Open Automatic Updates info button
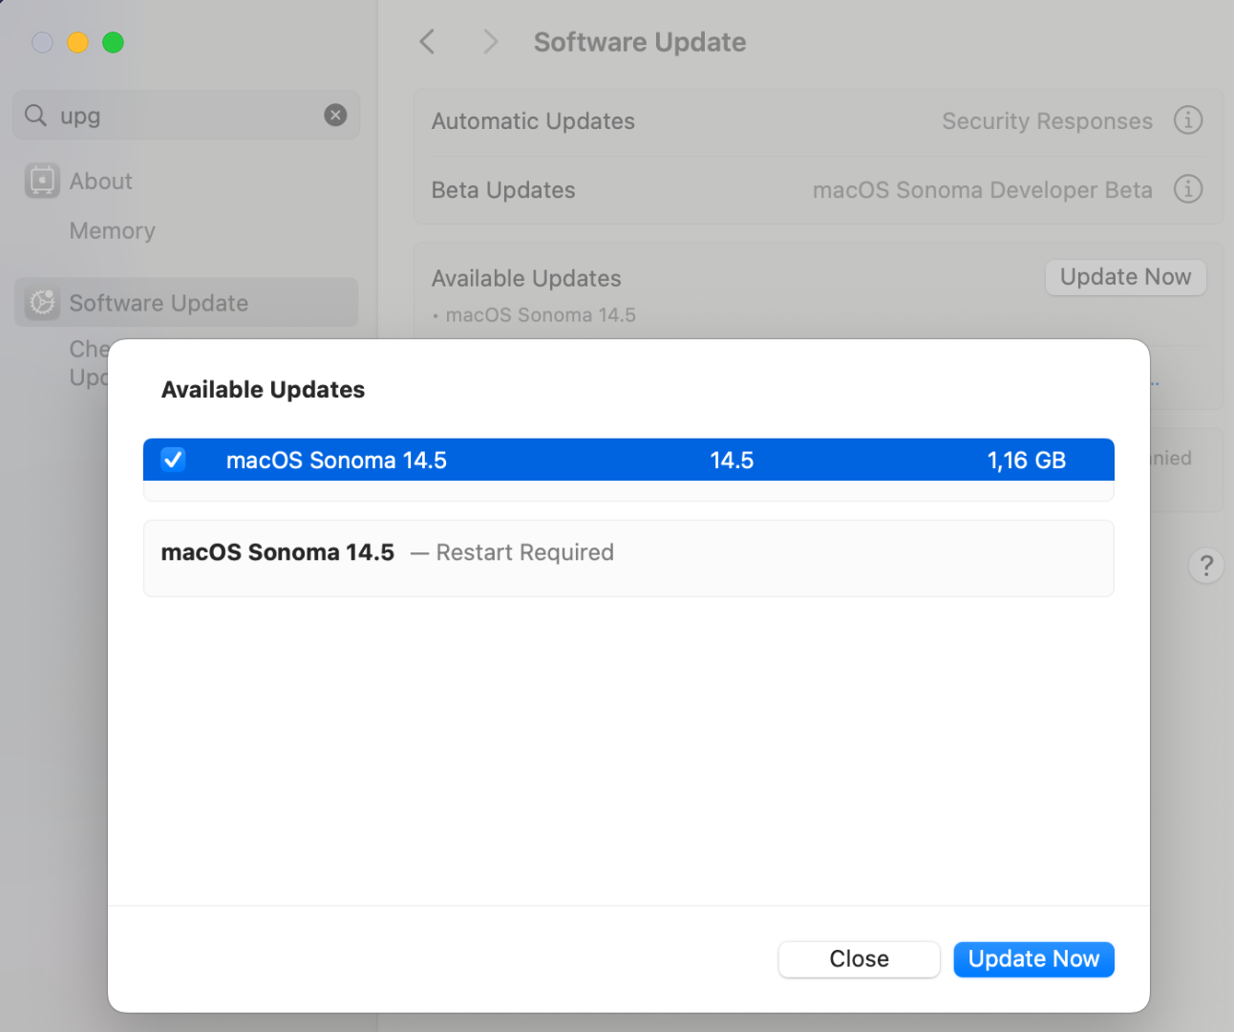Image resolution: width=1234 pixels, height=1032 pixels. coord(1187,120)
